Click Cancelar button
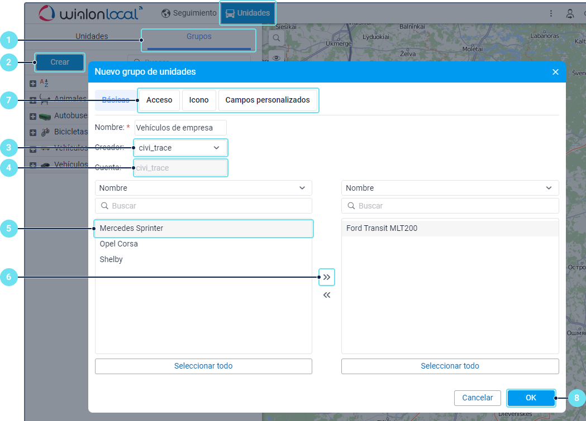This screenshot has width=586, height=421. 477,398
